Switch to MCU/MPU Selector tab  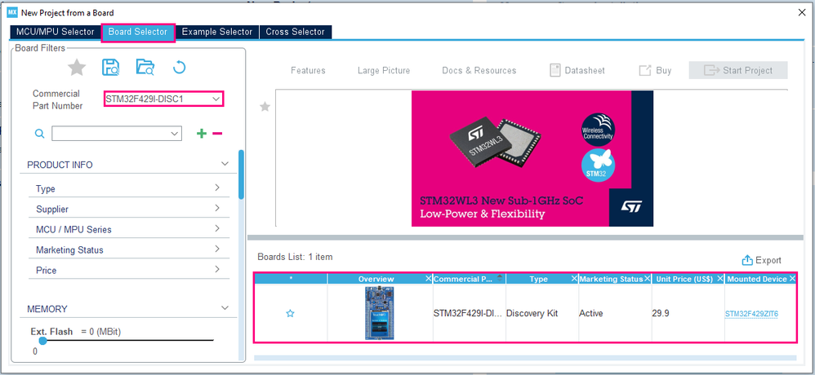(55, 32)
